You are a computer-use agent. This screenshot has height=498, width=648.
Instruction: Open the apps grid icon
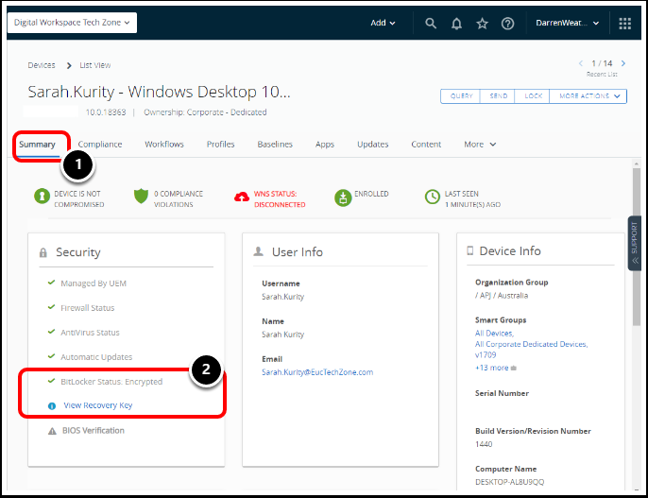click(624, 24)
